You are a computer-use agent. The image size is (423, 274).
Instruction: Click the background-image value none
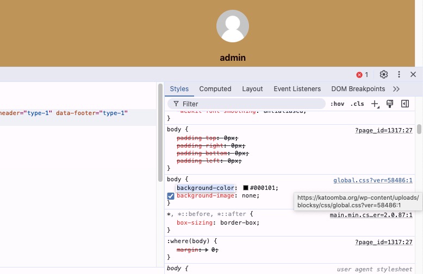[248, 196]
